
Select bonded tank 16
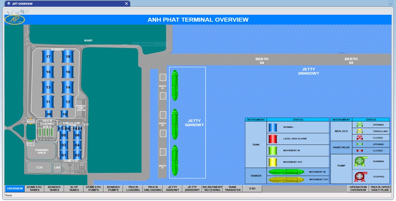point(68,72)
